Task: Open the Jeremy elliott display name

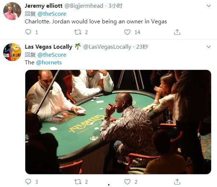Action: click(x=44, y=6)
